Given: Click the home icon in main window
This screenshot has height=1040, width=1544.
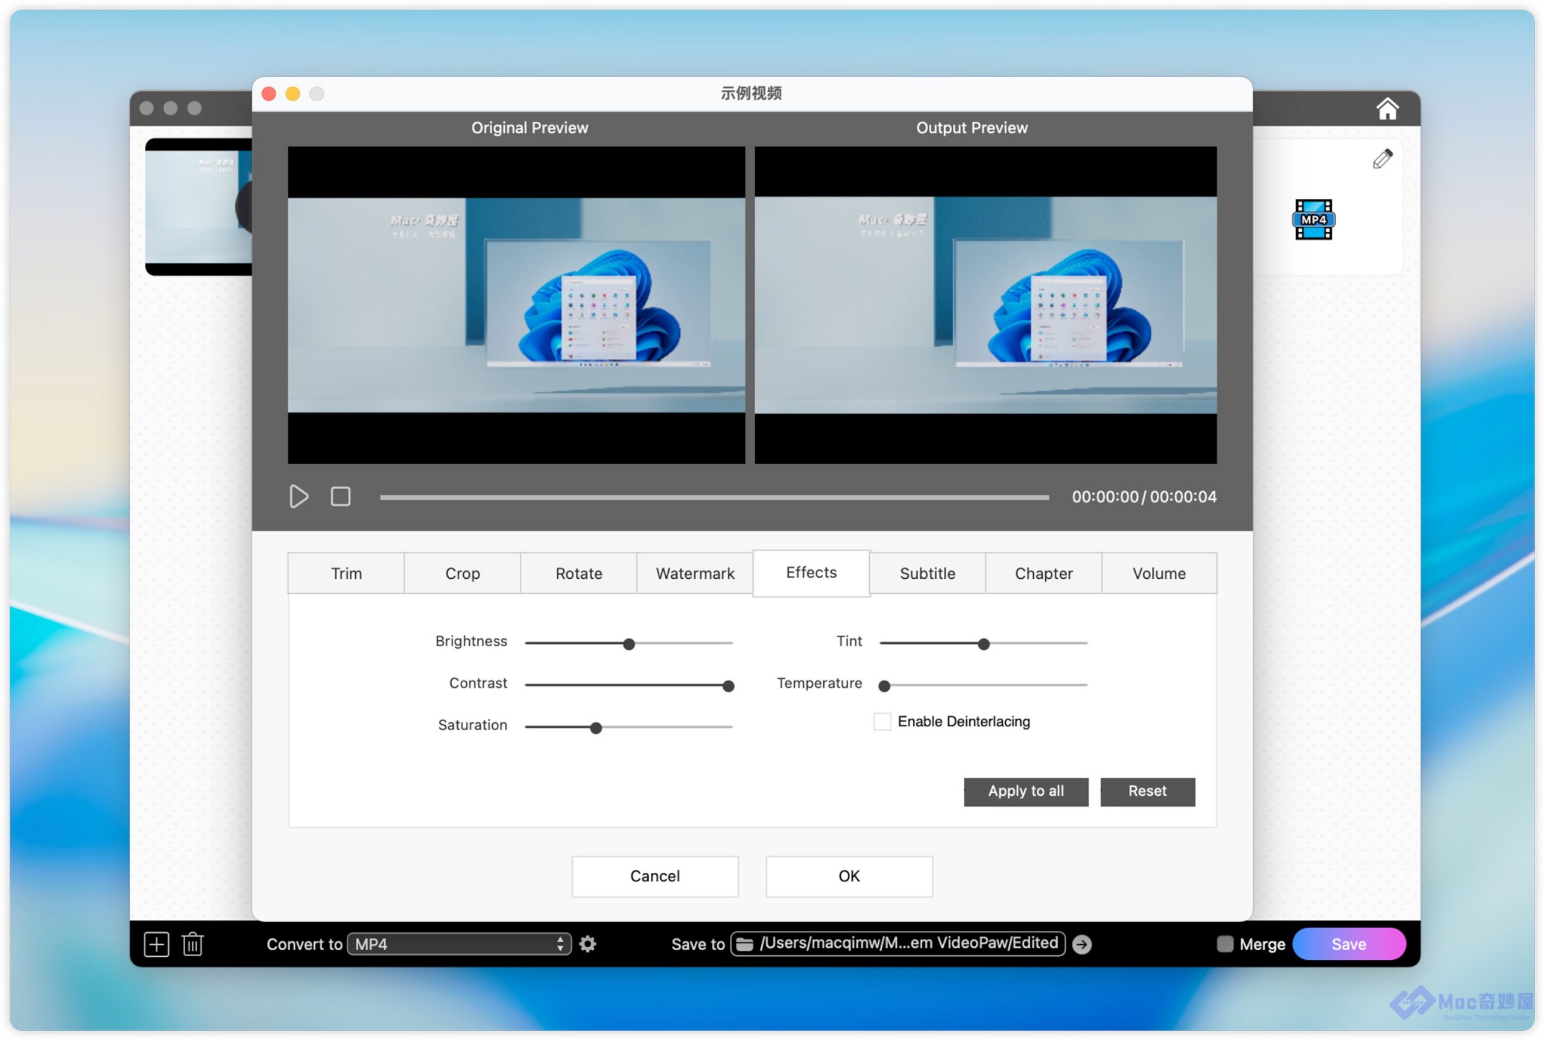Looking at the screenshot, I should point(1387,109).
